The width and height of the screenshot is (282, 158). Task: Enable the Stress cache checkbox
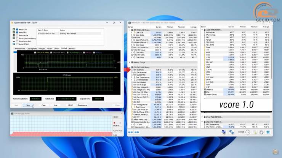tap(17, 35)
